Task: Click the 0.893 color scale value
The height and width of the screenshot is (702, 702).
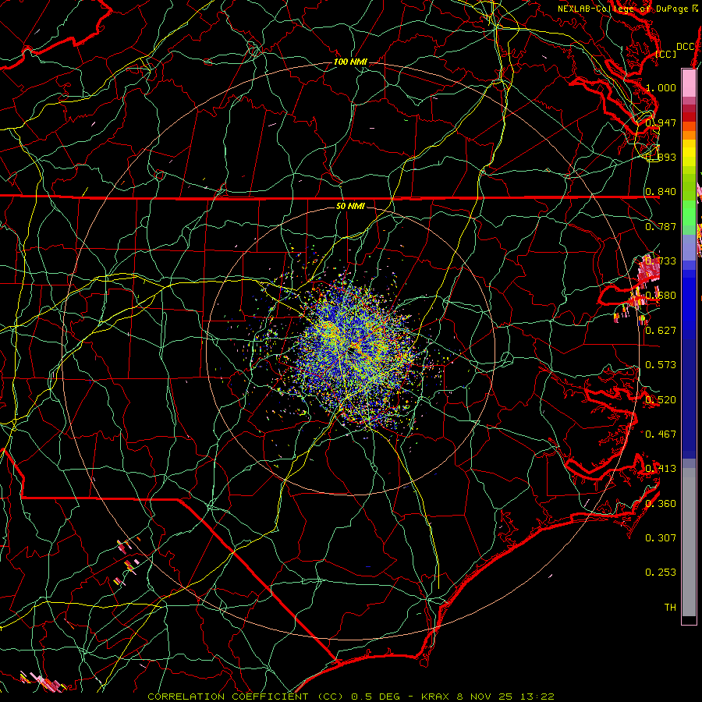Action: click(x=661, y=157)
